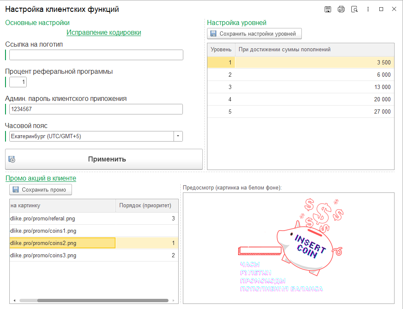
Task: Open the Промо акций в клиенте link
Action: click(41, 178)
